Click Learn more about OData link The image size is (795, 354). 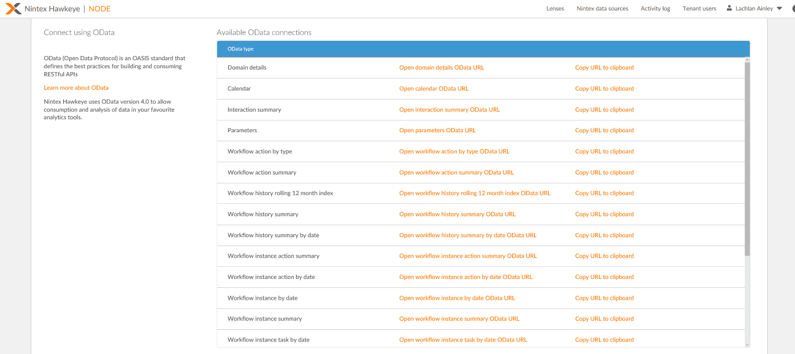coord(76,88)
